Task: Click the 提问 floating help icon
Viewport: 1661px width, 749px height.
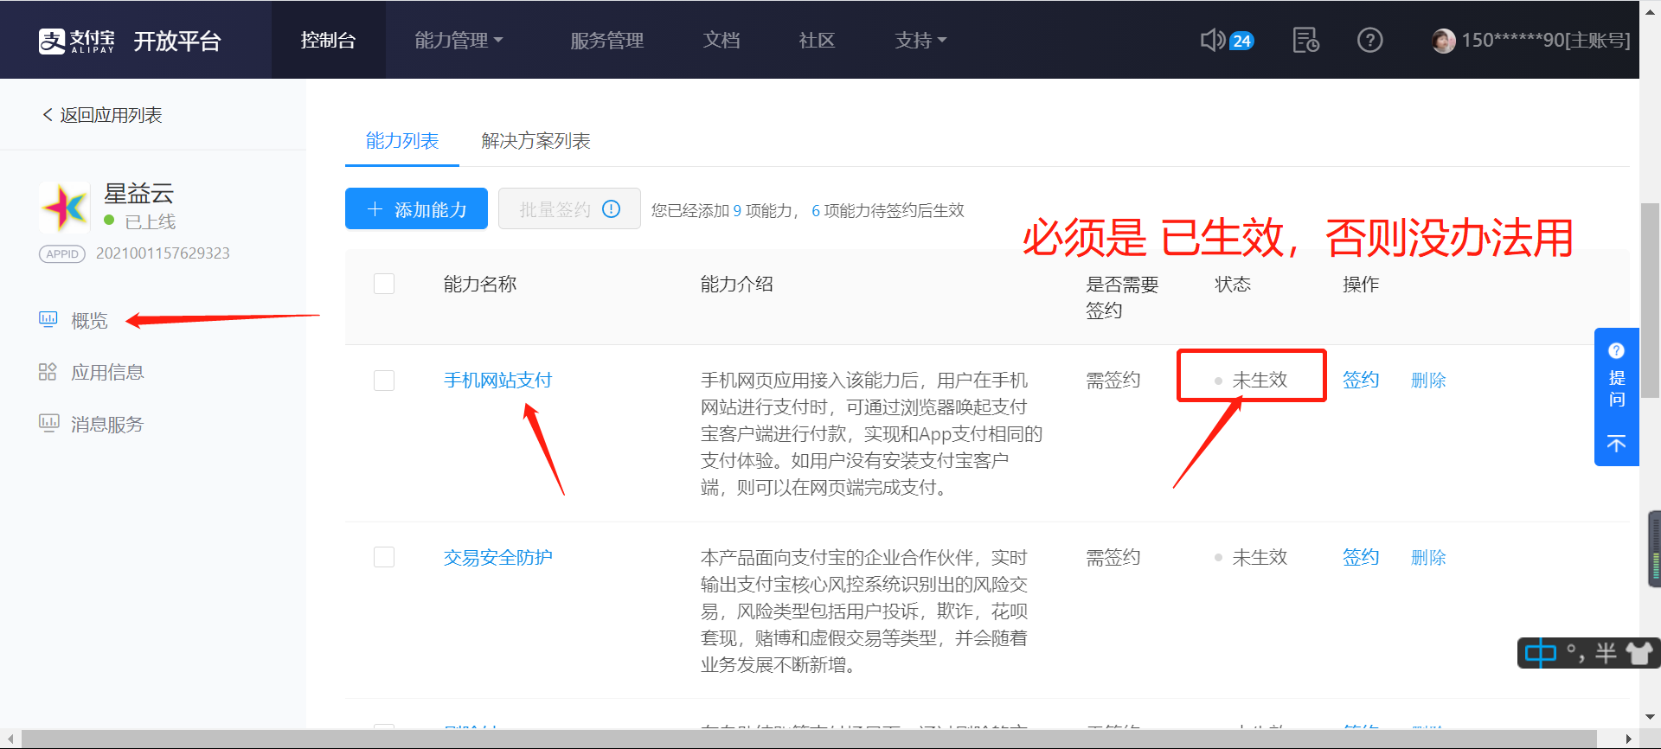Action: (x=1616, y=350)
